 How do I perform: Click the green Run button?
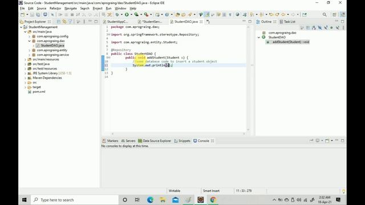[127, 15]
